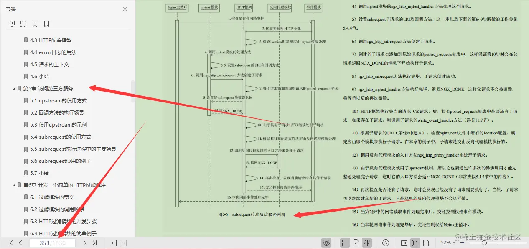Switch to two-page view

367,243
